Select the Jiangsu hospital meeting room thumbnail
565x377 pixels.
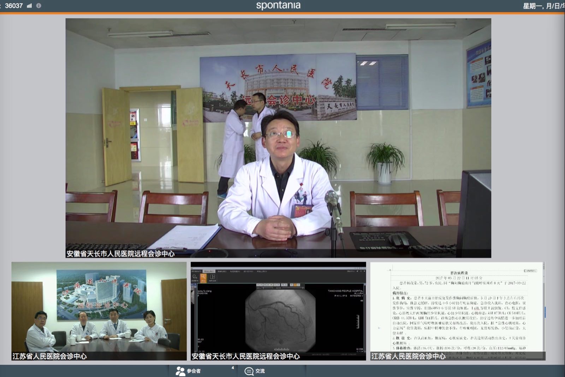pyautogui.click(x=99, y=311)
